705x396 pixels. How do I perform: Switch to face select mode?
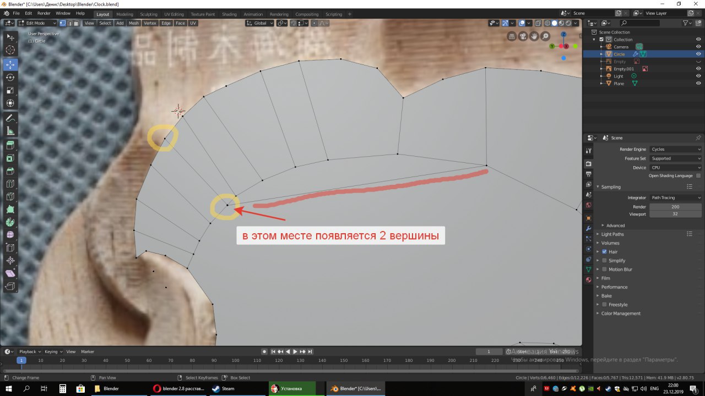pos(76,23)
